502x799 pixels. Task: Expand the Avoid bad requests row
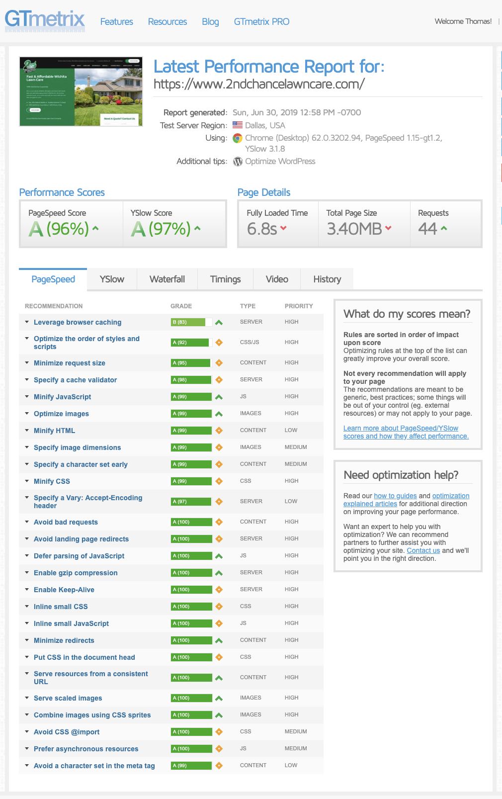pos(27,522)
